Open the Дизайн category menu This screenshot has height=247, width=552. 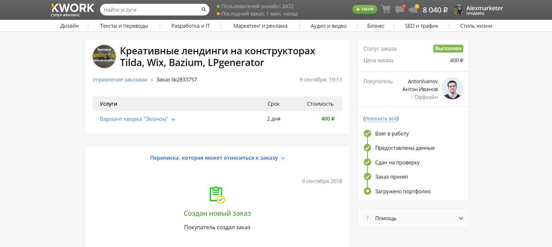coord(69,26)
